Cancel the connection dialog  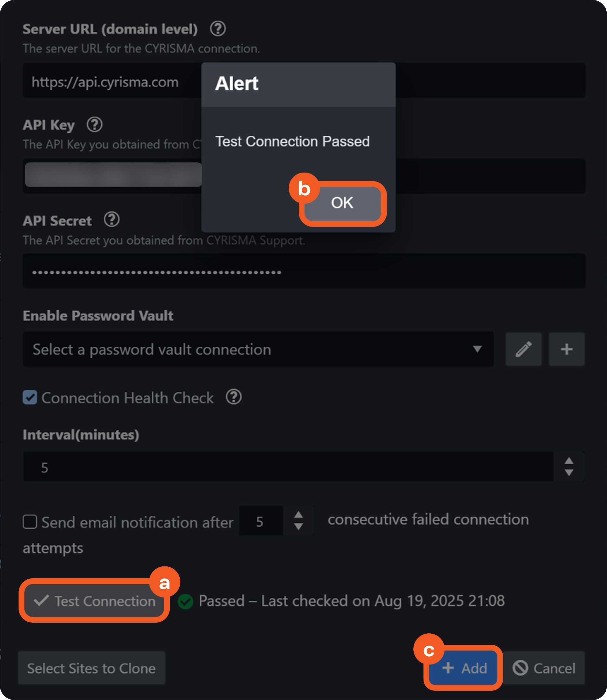[x=544, y=668]
